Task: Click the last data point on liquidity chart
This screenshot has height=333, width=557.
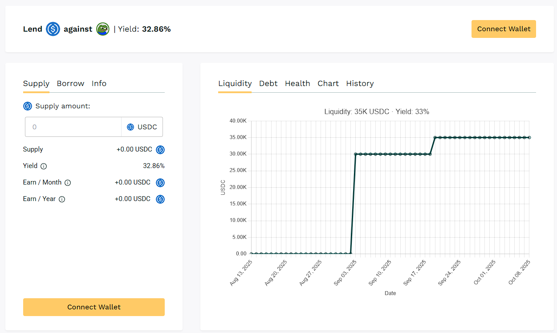Action: pyautogui.click(x=529, y=138)
